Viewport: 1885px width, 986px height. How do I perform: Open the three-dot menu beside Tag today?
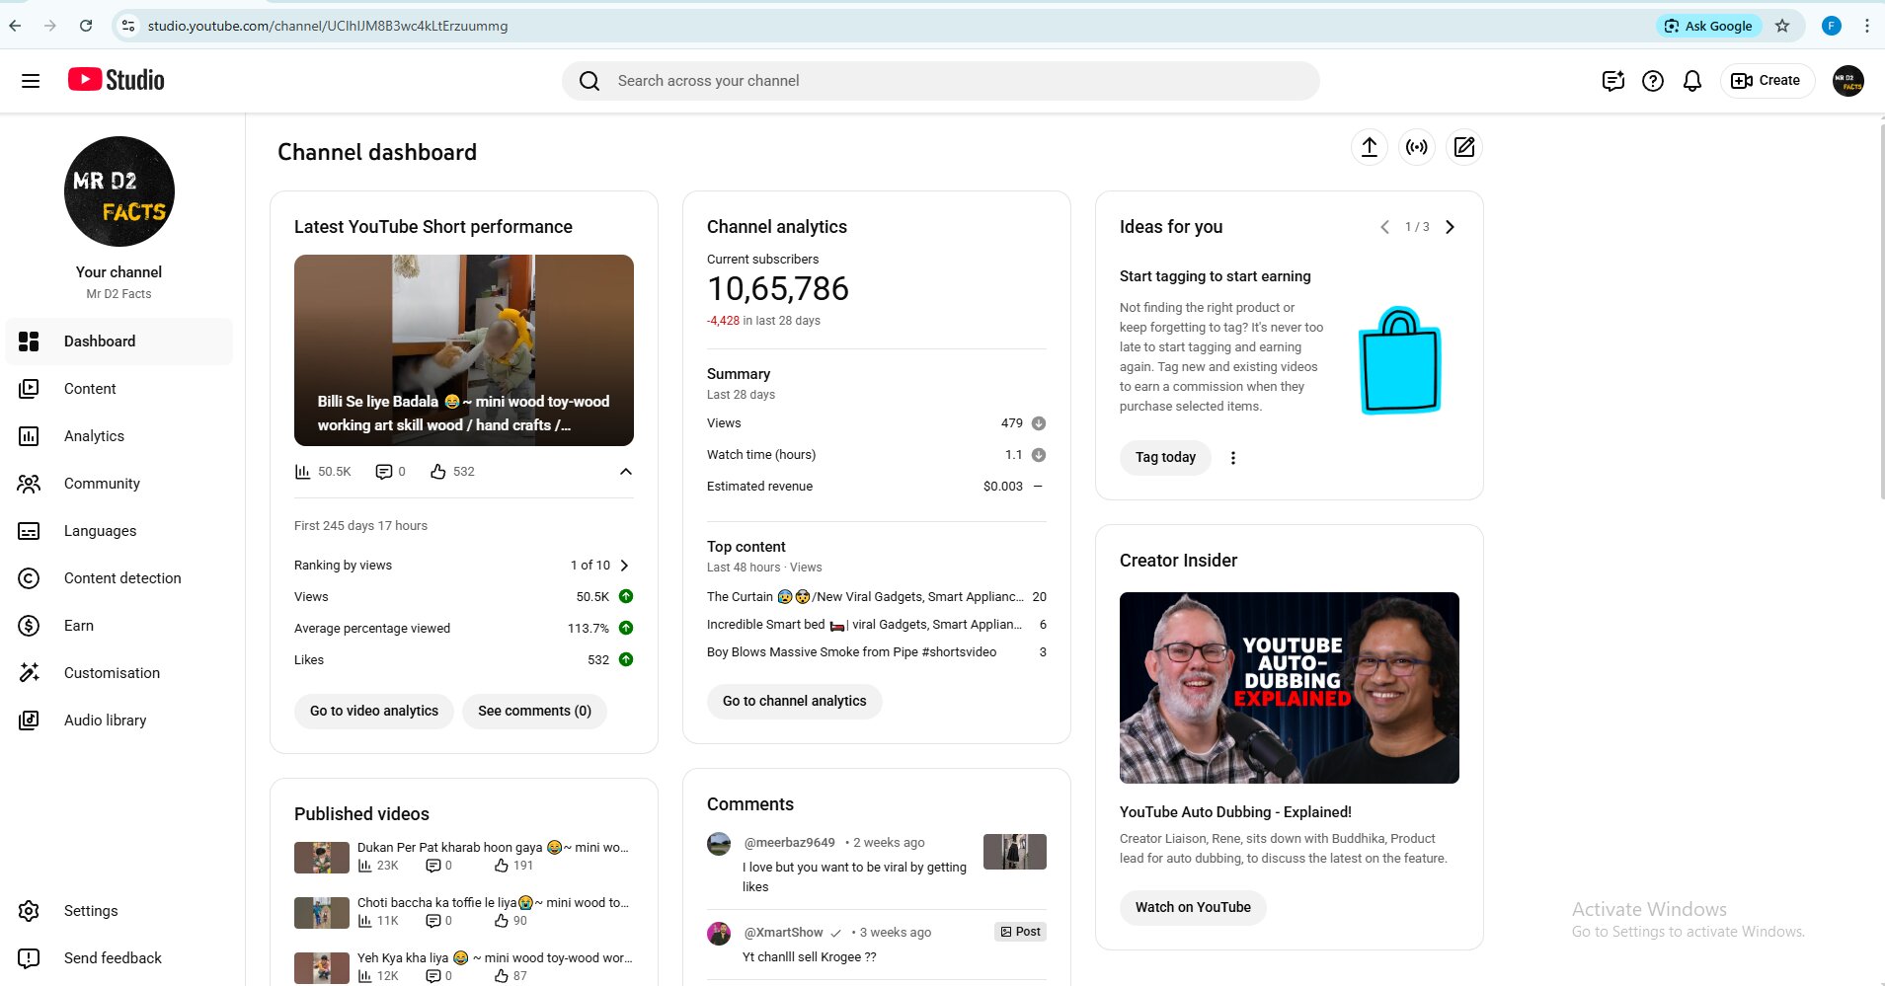[x=1232, y=458]
